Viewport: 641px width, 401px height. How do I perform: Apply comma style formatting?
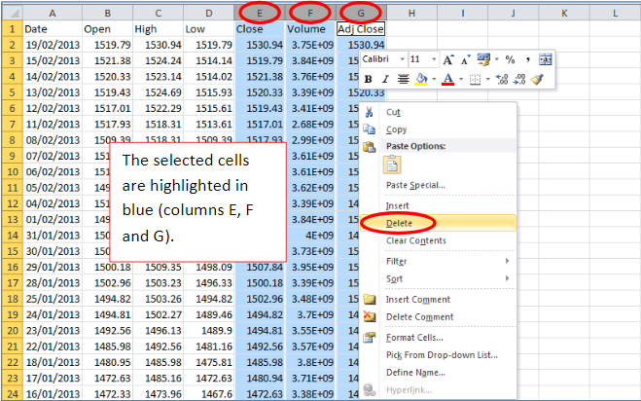coord(528,59)
